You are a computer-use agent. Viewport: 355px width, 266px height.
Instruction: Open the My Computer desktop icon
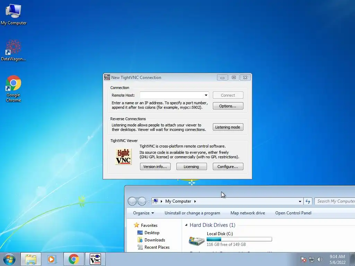[13, 14]
